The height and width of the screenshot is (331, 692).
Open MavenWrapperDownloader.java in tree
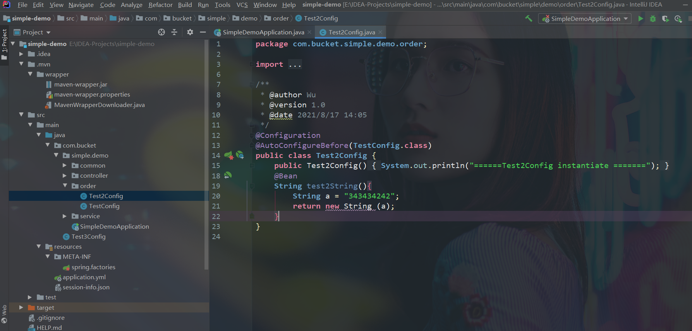(x=99, y=105)
